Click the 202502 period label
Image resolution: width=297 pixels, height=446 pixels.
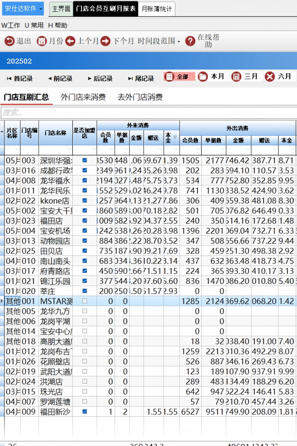19,61
